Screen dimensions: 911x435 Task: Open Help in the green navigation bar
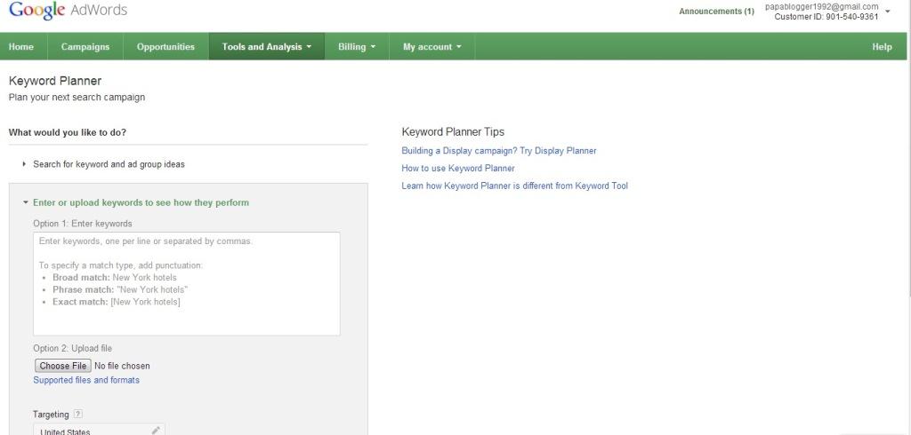pyautogui.click(x=882, y=47)
